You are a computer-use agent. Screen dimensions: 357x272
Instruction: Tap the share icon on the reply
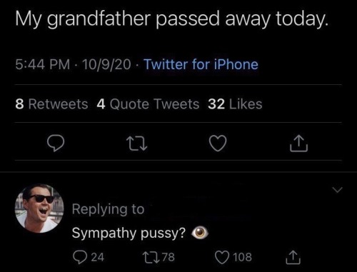293,258
